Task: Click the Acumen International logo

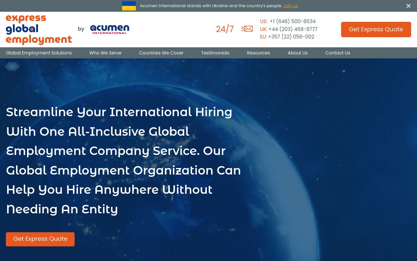Action: tap(109, 29)
